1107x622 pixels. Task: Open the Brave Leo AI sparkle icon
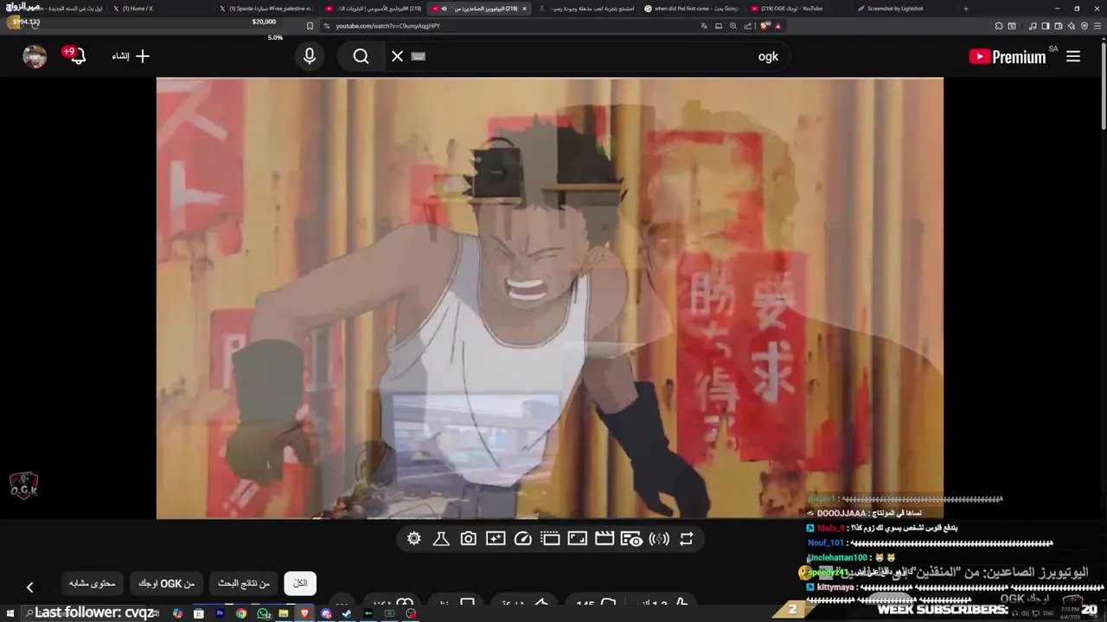pos(1072,26)
